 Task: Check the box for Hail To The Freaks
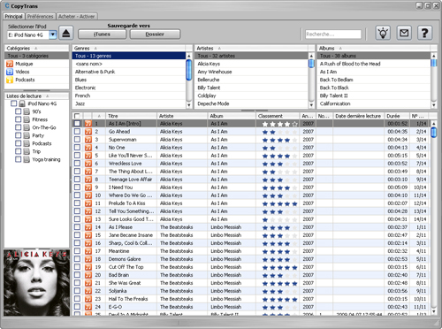77,299
